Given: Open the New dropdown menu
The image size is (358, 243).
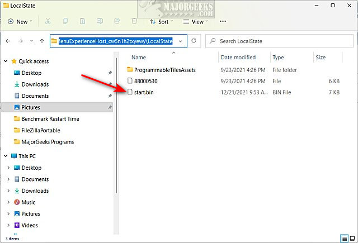Looking at the screenshot, I should tap(20, 22).
